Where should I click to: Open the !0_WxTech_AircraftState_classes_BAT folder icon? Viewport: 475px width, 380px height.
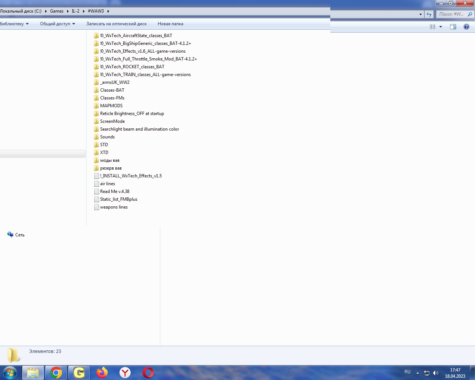pos(96,36)
